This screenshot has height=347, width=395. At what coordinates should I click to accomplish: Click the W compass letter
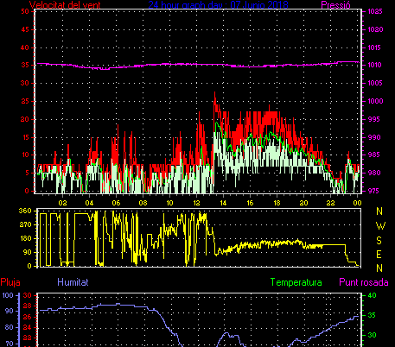pos(380,226)
